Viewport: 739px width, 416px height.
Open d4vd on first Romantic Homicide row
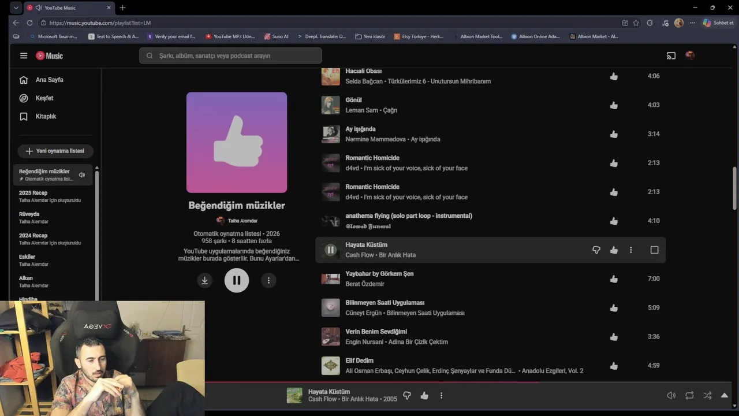click(x=352, y=168)
